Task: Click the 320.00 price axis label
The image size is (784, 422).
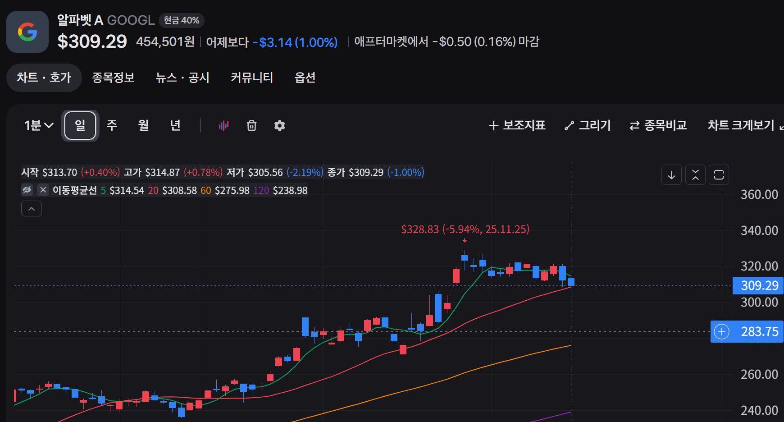Action: pyautogui.click(x=759, y=266)
